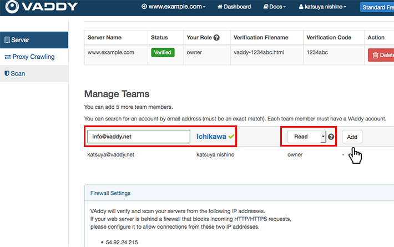Click the help icon beside role dropdown
The image size is (394, 247).
331,137
